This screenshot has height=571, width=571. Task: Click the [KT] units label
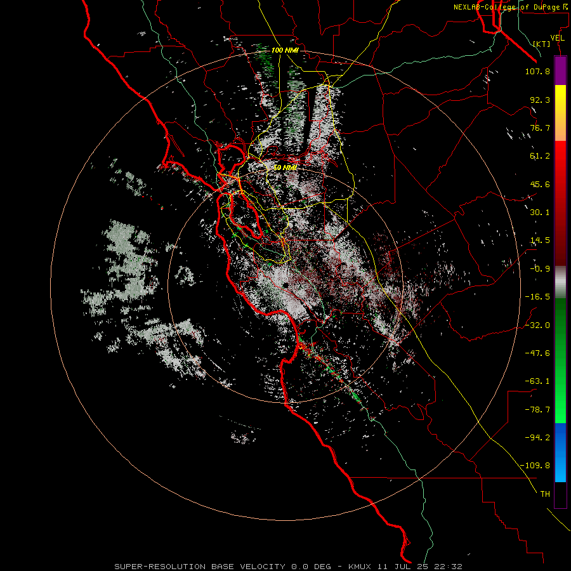pos(542,44)
